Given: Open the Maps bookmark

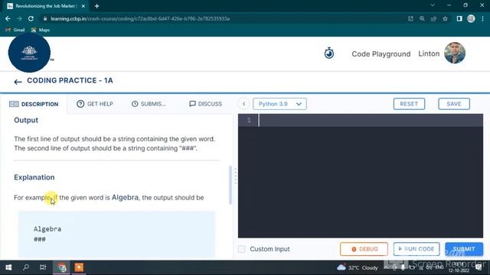Looking at the screenshot, I should tap(41, 30).
